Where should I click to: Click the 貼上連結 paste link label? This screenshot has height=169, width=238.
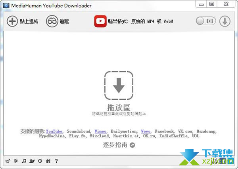point(29,21)
